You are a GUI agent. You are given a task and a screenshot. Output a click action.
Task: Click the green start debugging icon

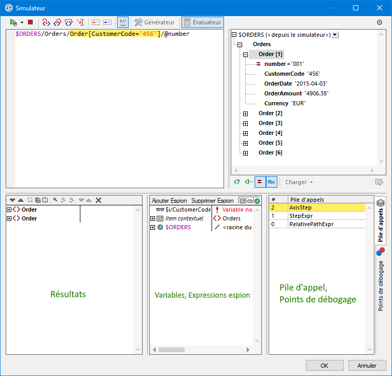(13, 22)
